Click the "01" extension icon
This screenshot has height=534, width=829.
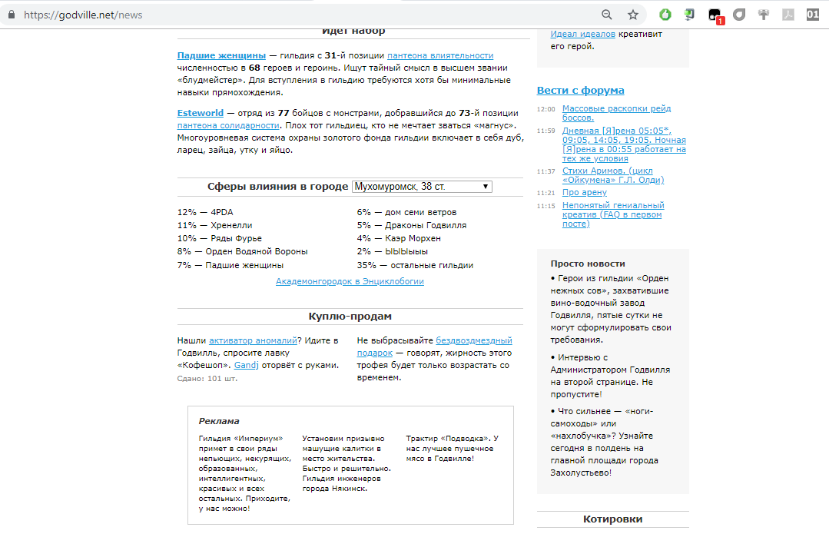click(x=812, y=15)
